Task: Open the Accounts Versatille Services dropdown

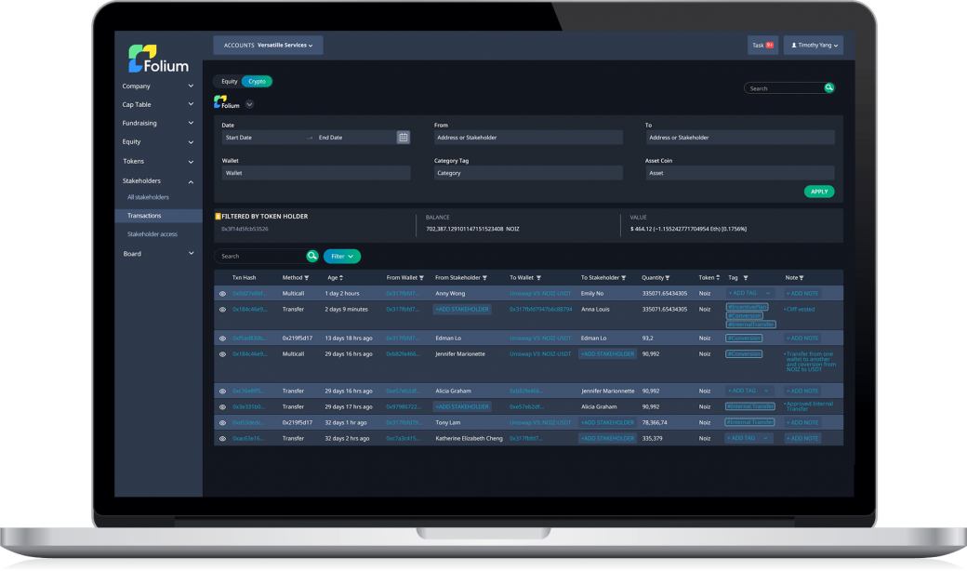Action: coord(268,45)
